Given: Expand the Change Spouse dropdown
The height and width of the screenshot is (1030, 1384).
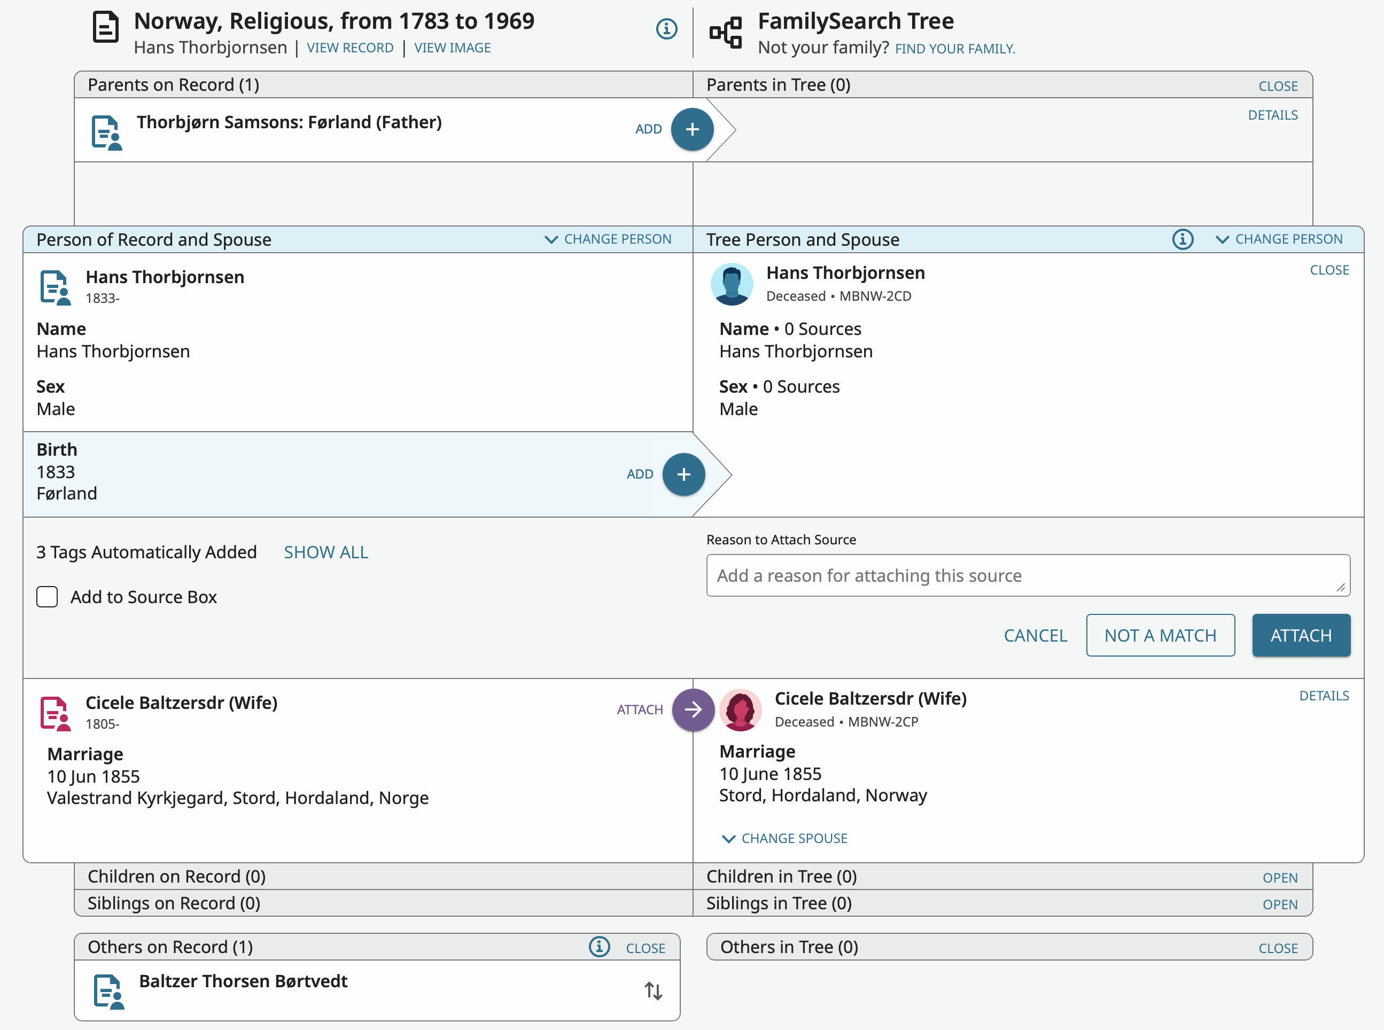Looking at the screenshot, I should [784, 838].
